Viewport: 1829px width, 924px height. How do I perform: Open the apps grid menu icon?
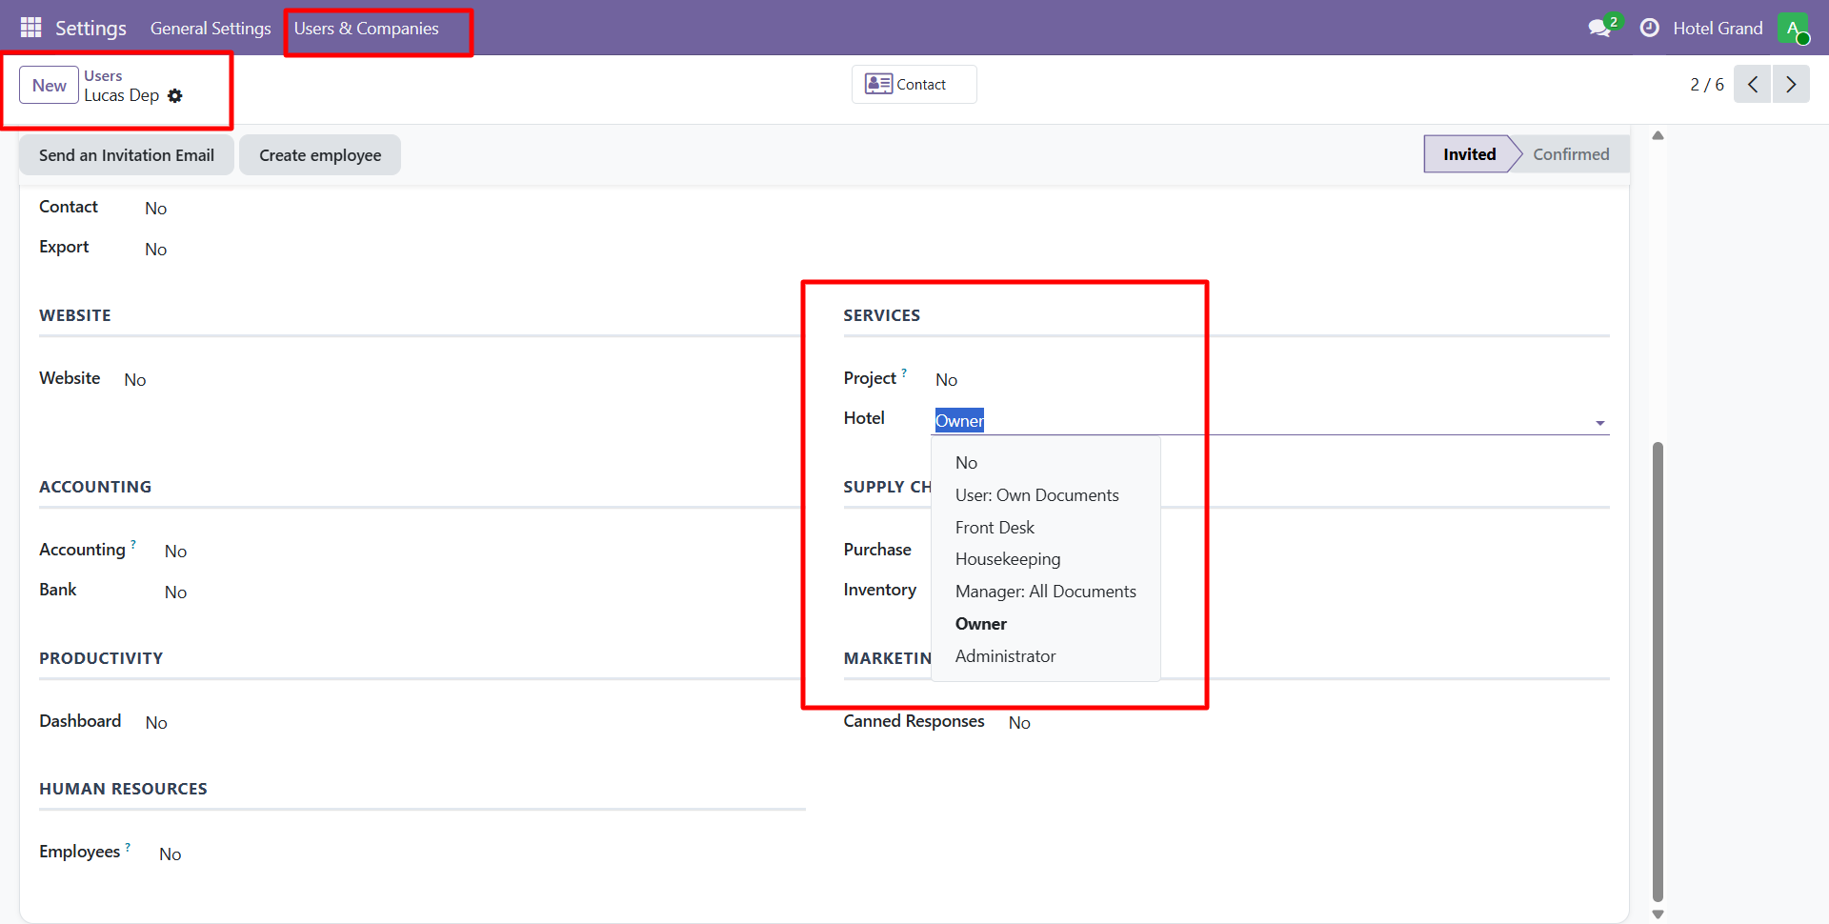click(x=30, y=28)
